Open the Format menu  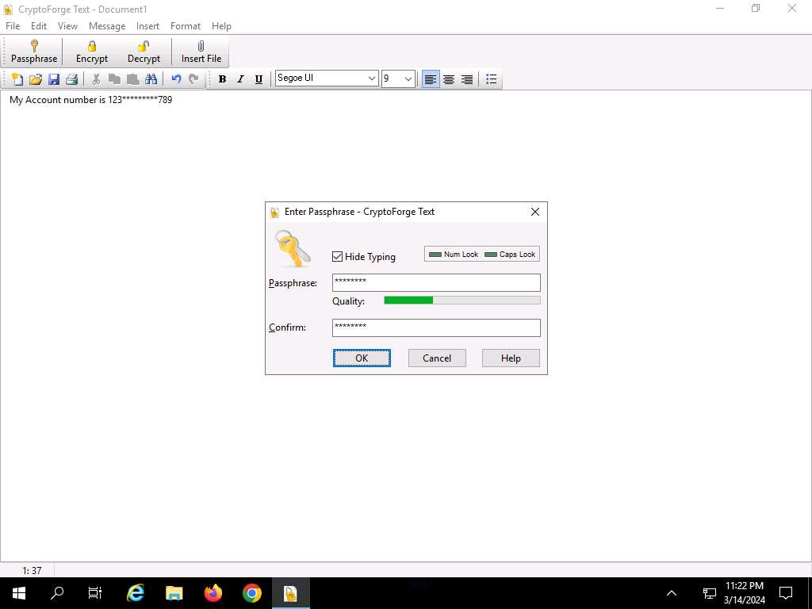click(186, 26)
